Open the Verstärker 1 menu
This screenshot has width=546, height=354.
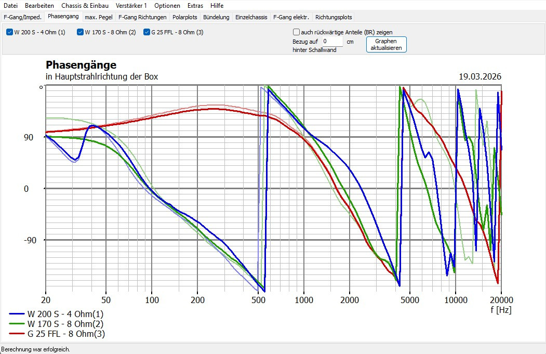[x=131, y=6]
